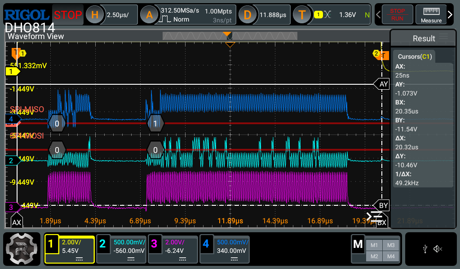Click the Result panel header
Viewport: 460px width, 269px height.
423,38
